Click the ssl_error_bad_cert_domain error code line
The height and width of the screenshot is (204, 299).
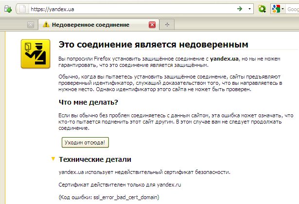[x=109, y=197]
